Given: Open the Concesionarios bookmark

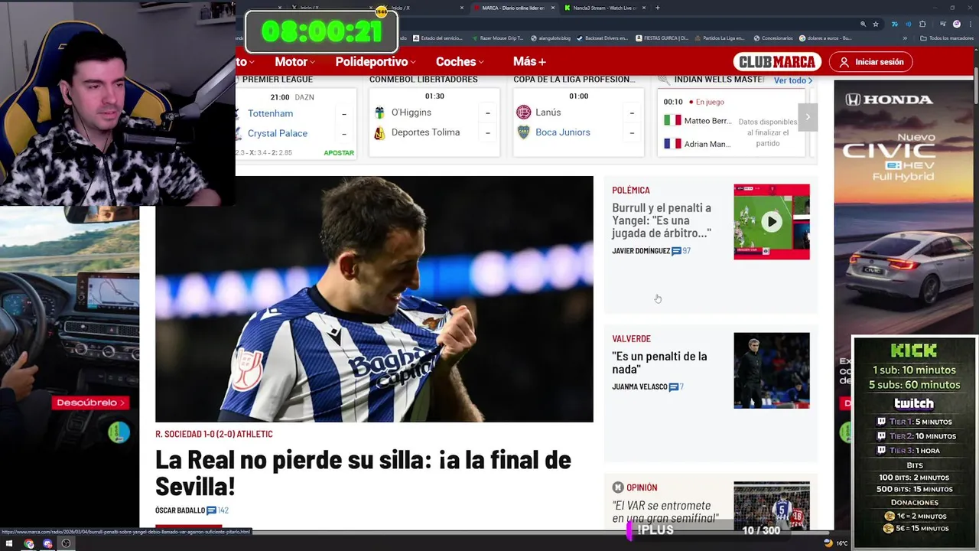Looking at the screenshot, I should [x=774, y=38].
